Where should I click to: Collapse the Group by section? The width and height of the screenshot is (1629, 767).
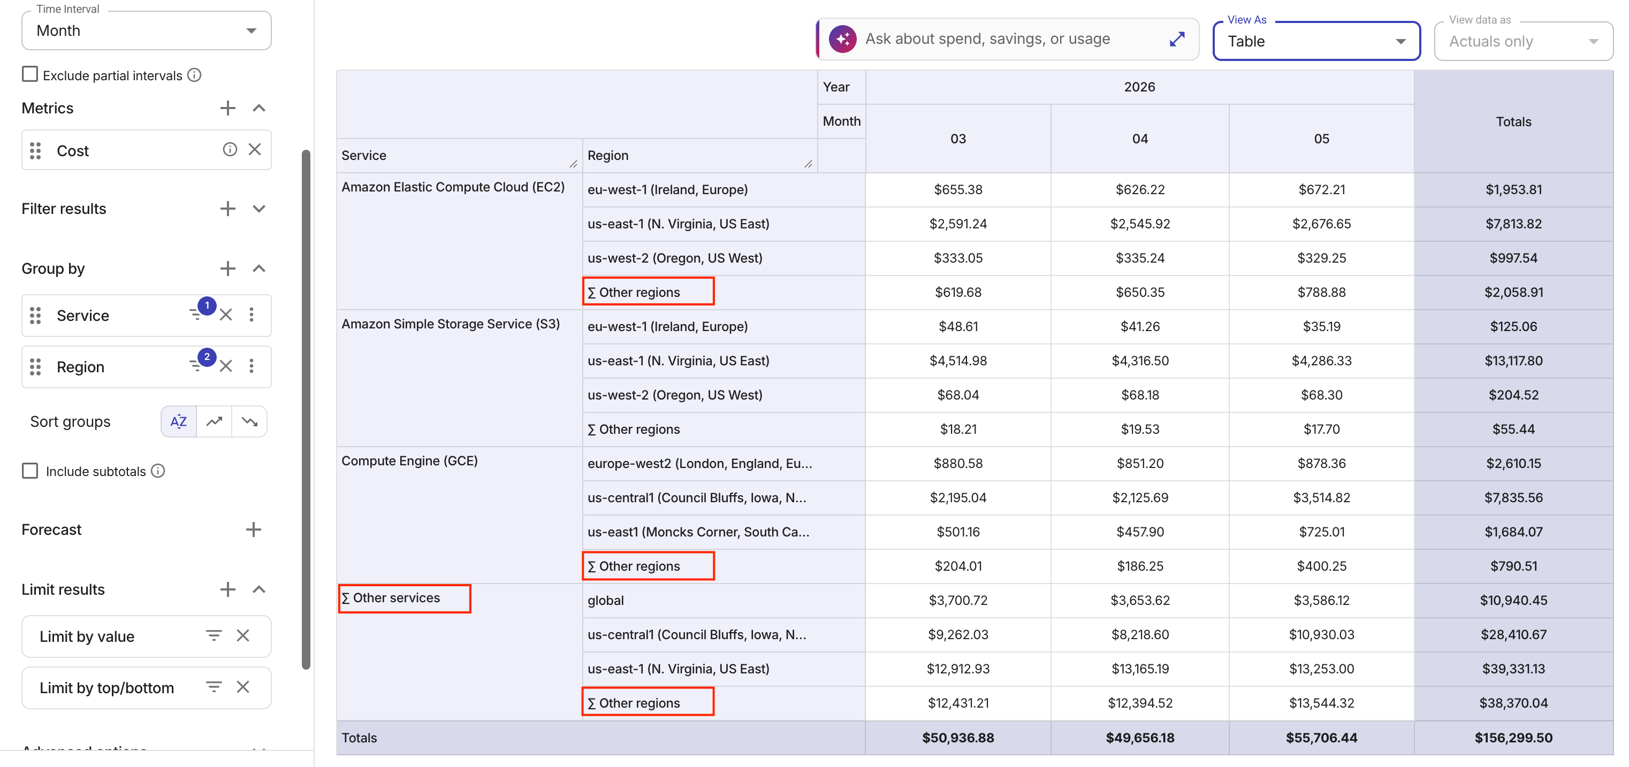pyautogui.click(x=258, y=269)
